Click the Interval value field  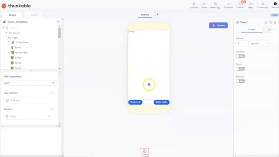click(x=242, y=44)
